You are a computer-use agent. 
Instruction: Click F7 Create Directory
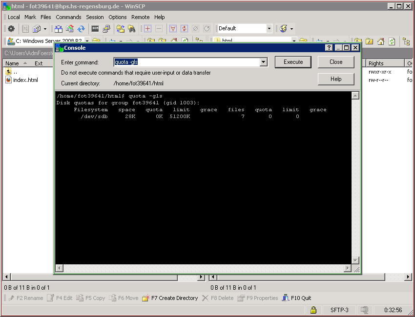click(x=170, y=298)
